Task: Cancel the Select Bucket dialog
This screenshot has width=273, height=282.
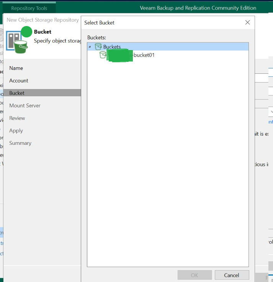Action: pos(232,275)
